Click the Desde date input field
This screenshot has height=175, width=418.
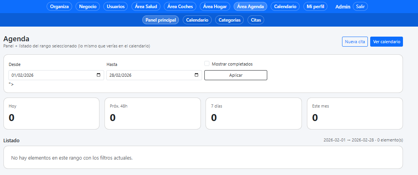[50, 75]
